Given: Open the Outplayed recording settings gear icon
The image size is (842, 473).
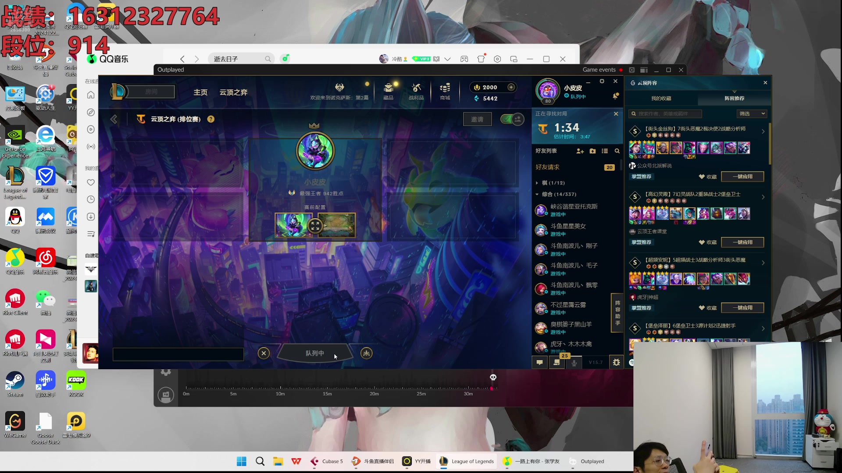Looking at the screenshot, I should (166, 372).
